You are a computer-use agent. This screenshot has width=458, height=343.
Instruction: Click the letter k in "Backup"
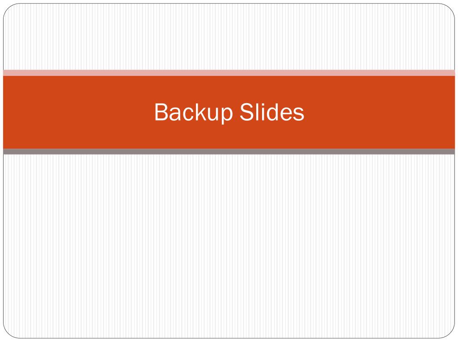[x=200, y=112]
